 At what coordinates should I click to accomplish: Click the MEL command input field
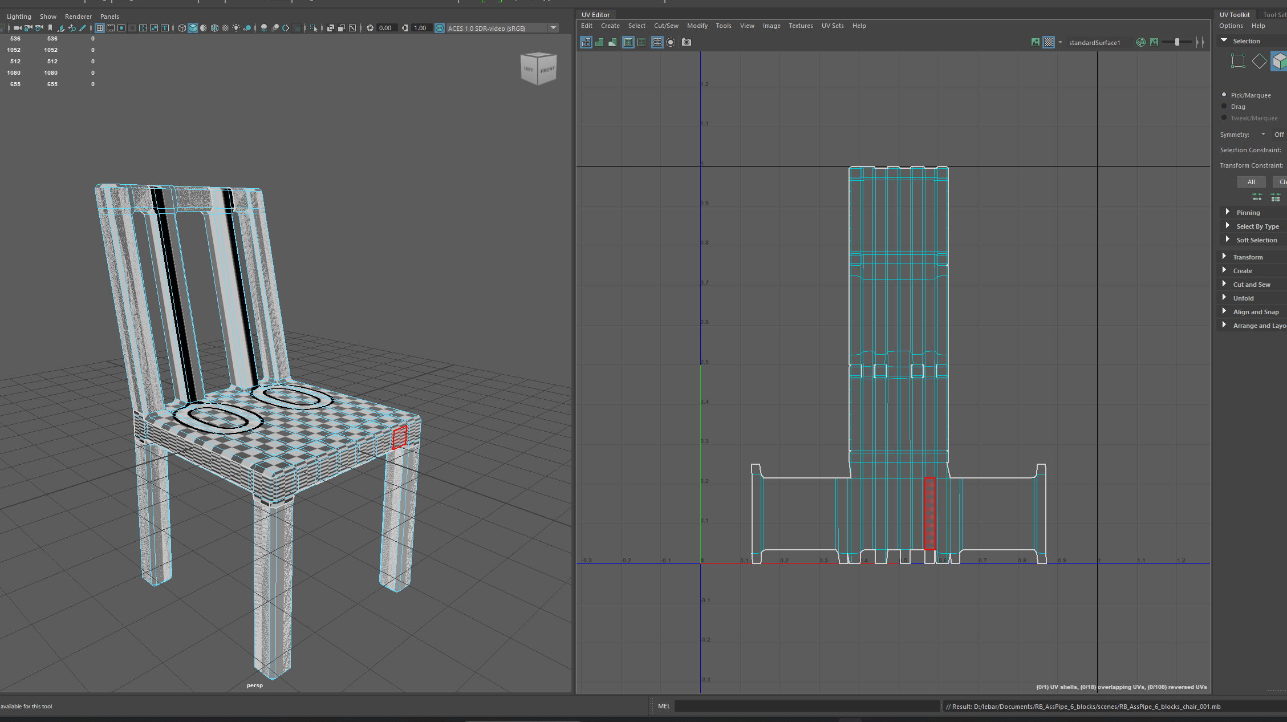click(x=806, y=706)
